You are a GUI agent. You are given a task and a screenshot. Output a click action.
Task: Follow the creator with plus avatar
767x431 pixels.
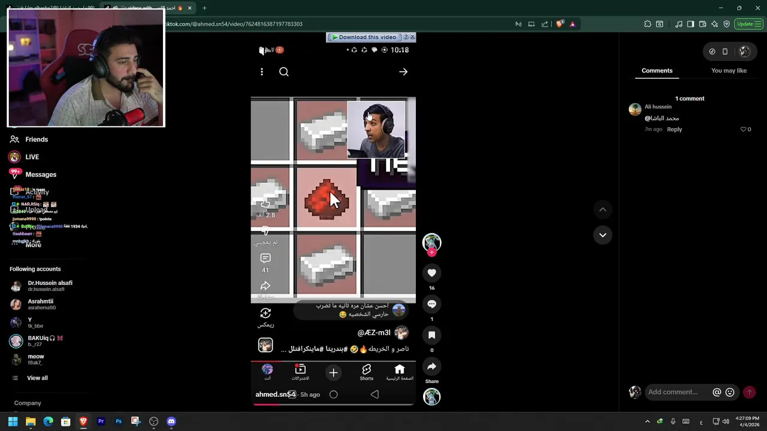(431, 252)
